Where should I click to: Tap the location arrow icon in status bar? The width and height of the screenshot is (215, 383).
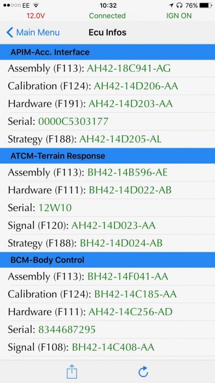tap(171, 5)
